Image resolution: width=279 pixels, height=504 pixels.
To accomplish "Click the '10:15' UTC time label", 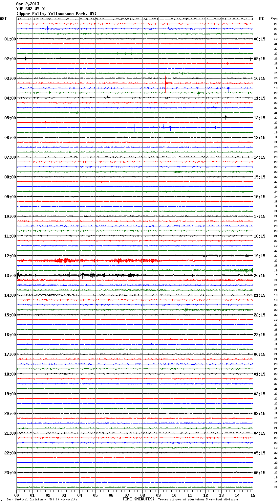I will (x=260, y=79).
